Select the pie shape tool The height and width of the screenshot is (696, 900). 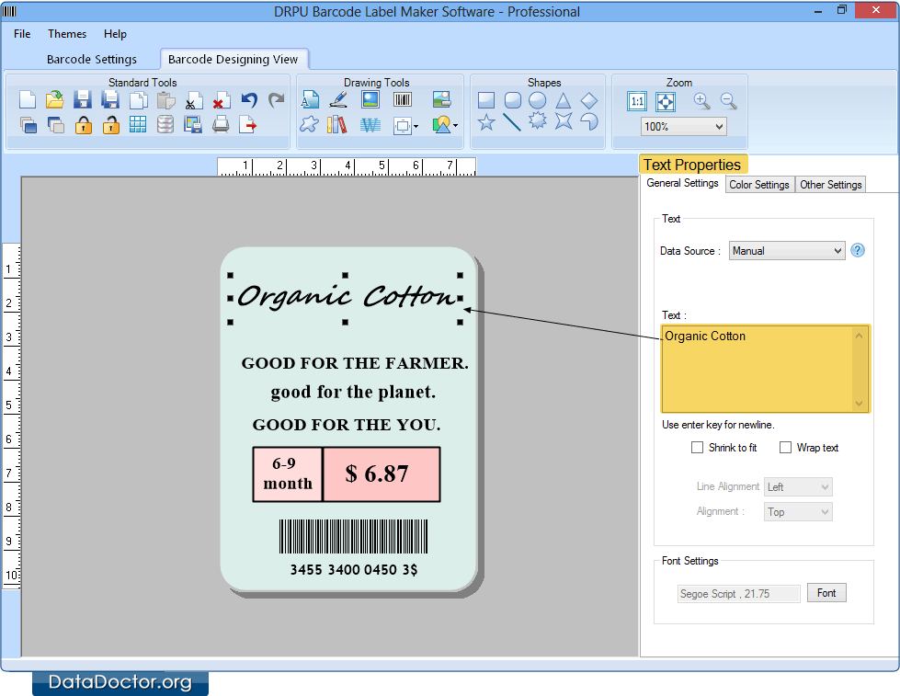[x=589, y=121]
